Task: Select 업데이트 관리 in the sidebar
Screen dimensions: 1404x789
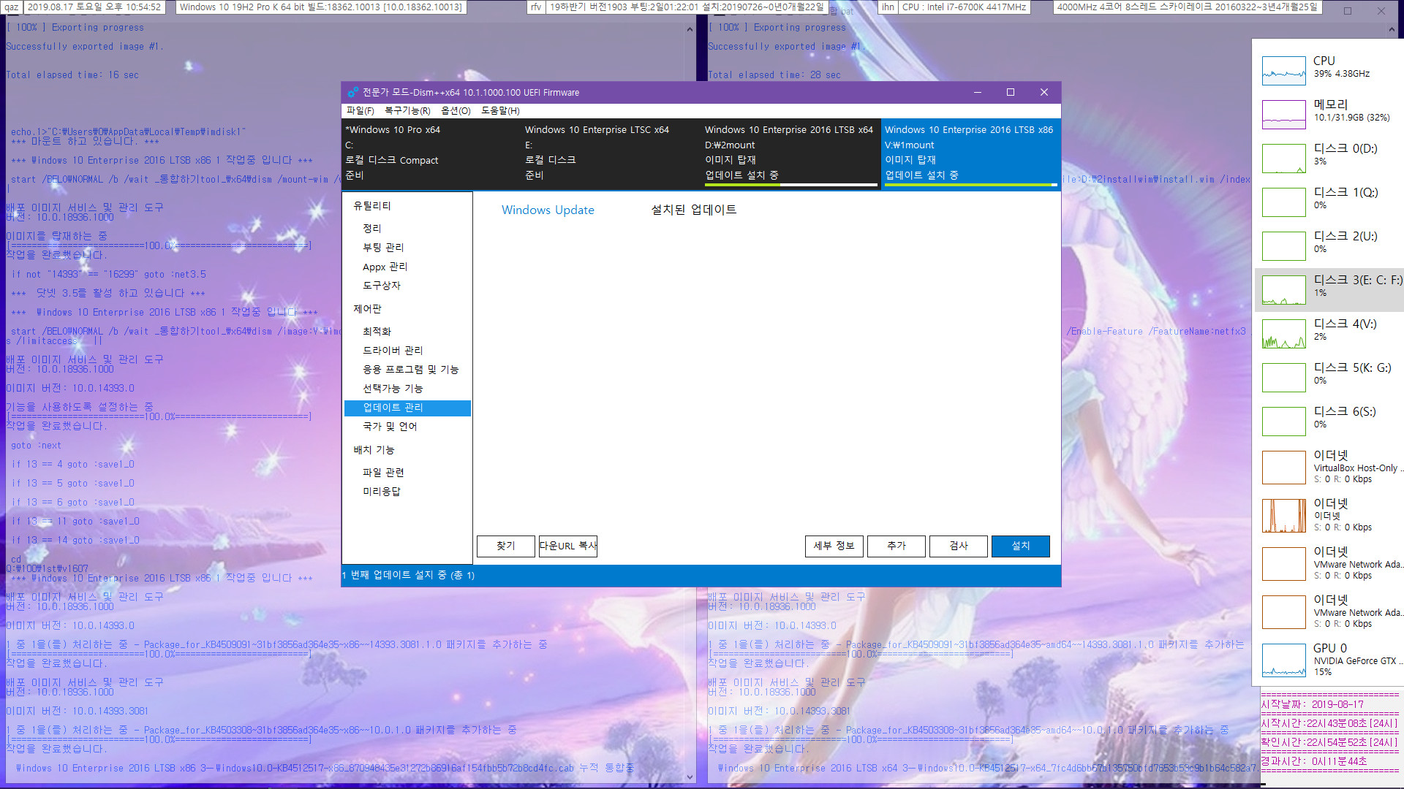Action: 407,408
